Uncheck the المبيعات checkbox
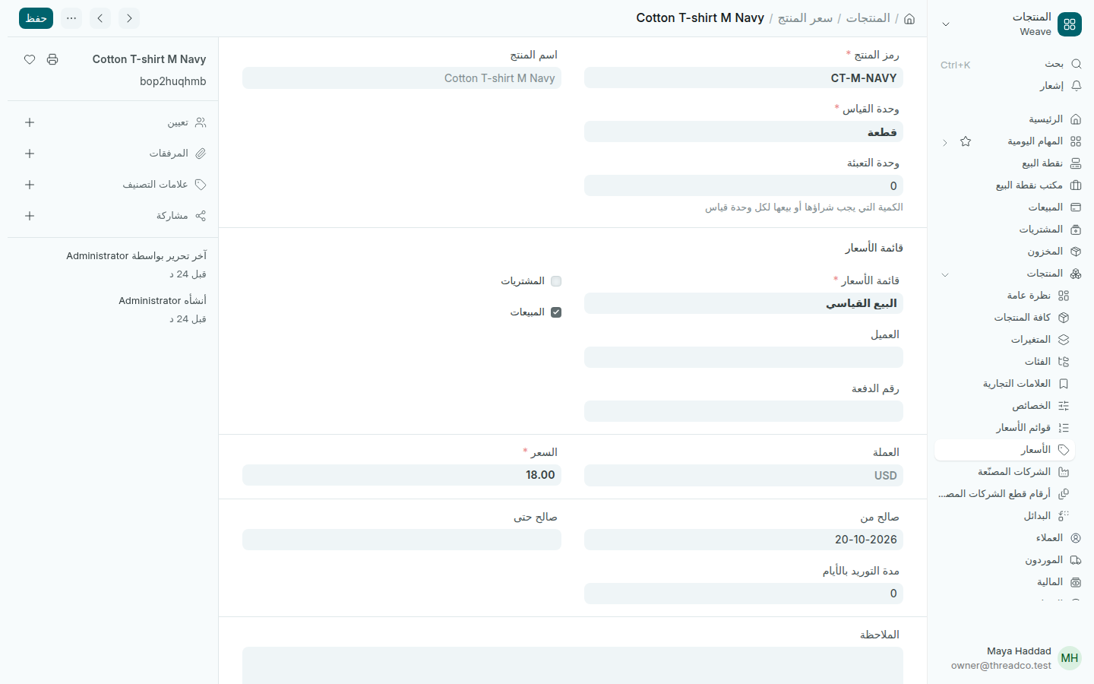The height and width of the screenshot is (684, 1094). click(x=556, y=312)
